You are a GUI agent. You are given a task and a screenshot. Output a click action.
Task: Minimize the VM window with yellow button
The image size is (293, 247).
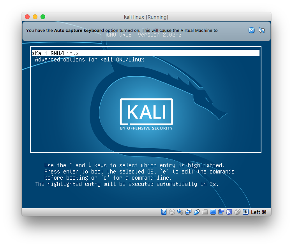pyautogui.click(x=35, y=17)
